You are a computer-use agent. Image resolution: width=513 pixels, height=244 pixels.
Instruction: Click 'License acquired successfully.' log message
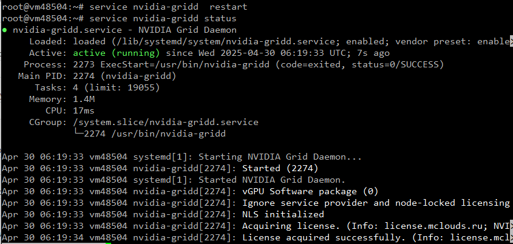click(324, 238)
